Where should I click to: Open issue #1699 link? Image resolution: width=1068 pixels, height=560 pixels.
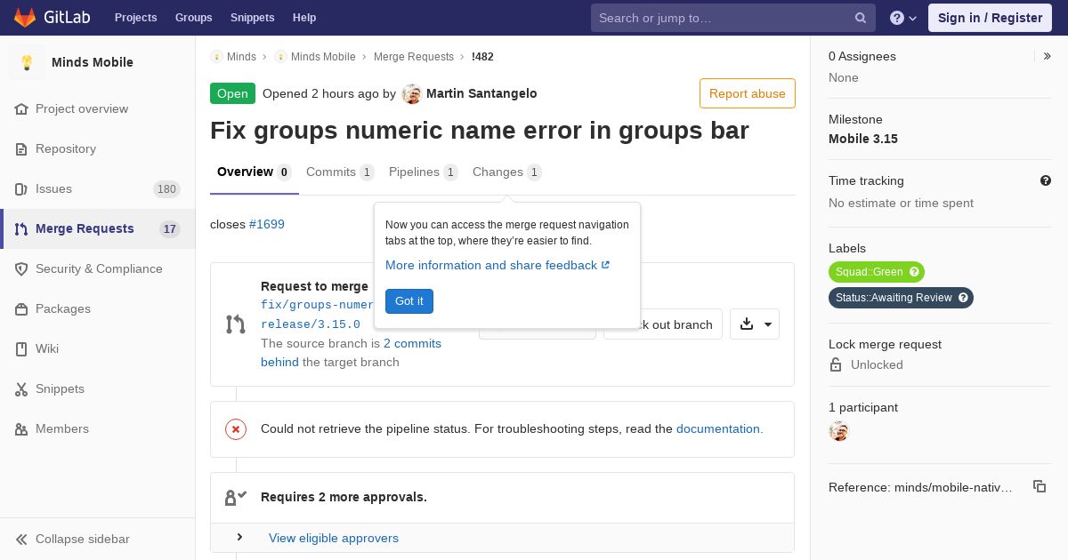267,224
